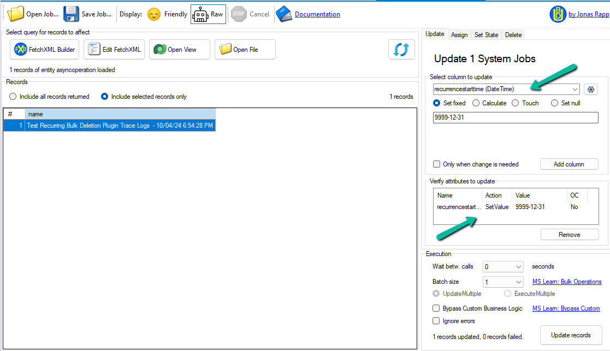
Task: Switch display to Friendly mode
Action: coord(167,14)
